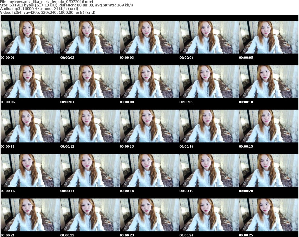
Task: Click the 00:00:05 timestamp label
Action: click(246, 58)
